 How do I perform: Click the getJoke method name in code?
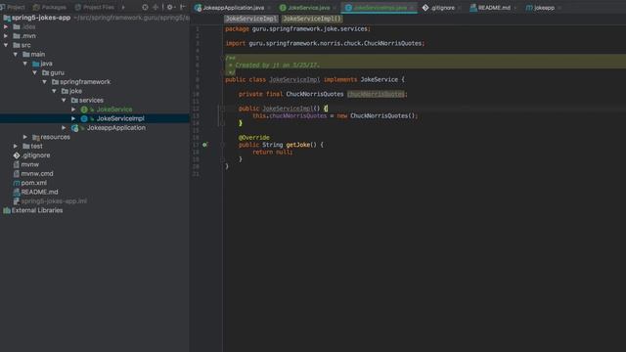click(297, 145)
